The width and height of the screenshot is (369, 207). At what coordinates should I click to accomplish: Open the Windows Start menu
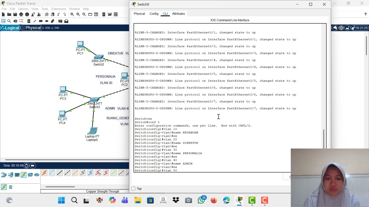pos(61,200)
